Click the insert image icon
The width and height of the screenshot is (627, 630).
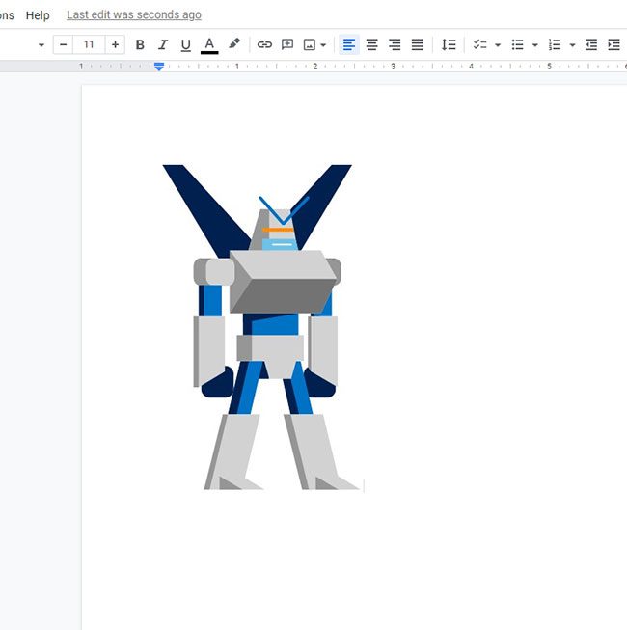coord(310,45)
